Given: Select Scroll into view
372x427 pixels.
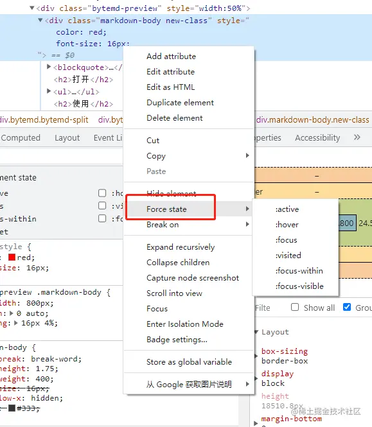Looking at the screenshot, I should tap(189, 293).
